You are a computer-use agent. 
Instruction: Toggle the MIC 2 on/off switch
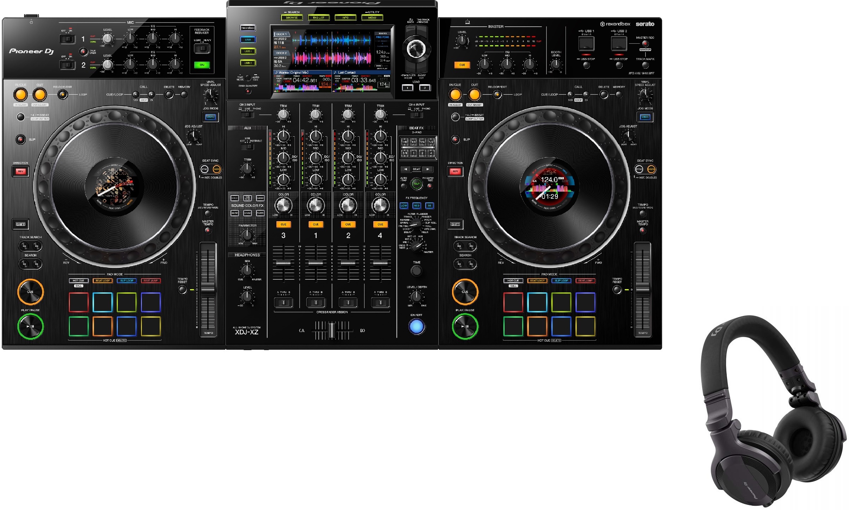(x=67, y=65)
